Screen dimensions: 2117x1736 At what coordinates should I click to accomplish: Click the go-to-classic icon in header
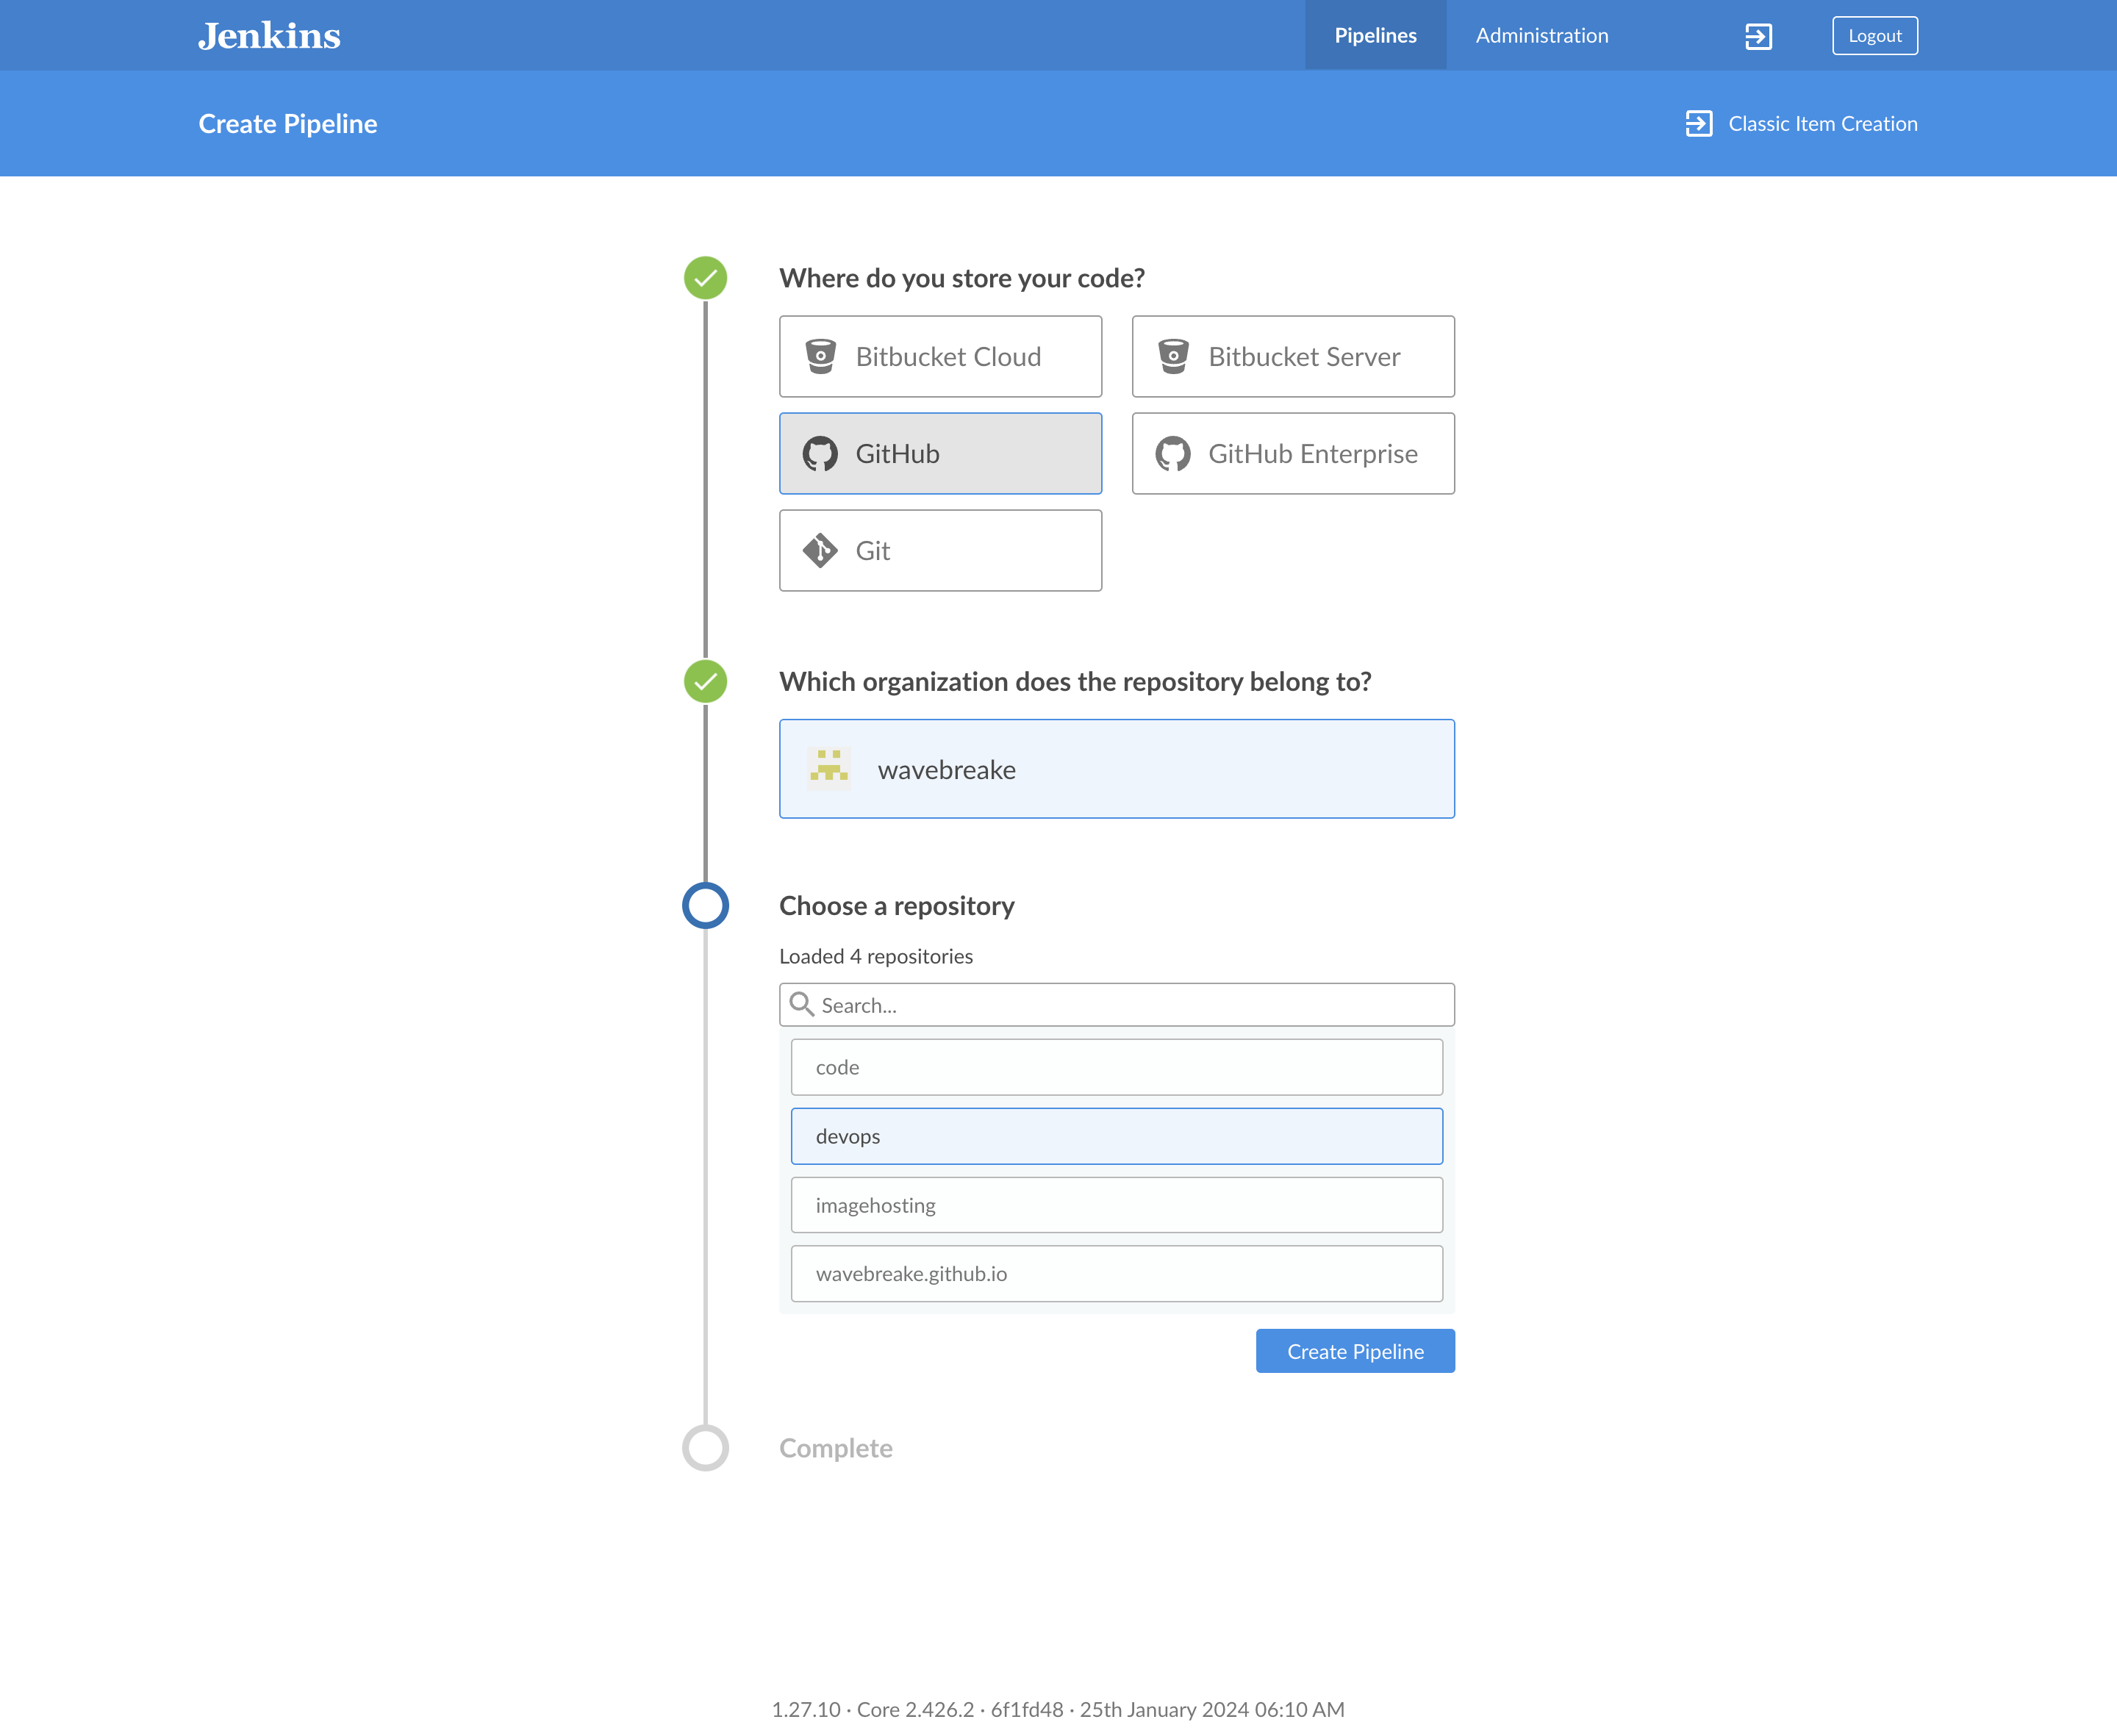[x=1758, y=37]
